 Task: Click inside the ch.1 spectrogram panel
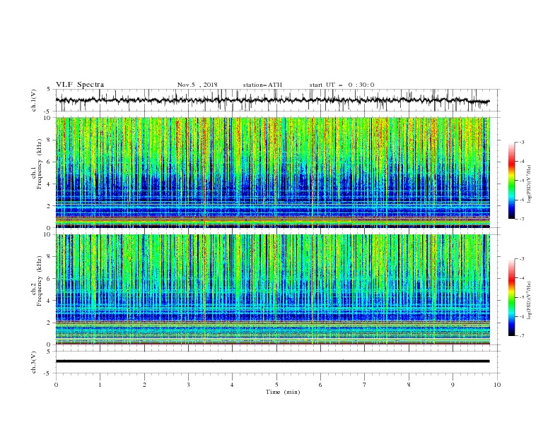click(x=272, y=172)
